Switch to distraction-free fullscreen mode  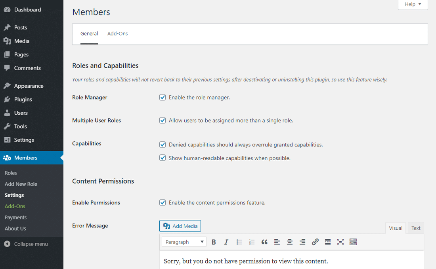coord(340,242)
